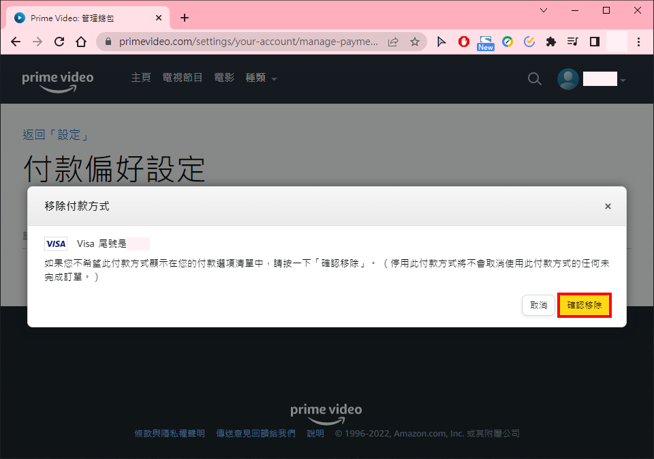The height and width of the screenshot is (459, 654).
Task: Click the 說明 help footer link
Action: [315, 434]
